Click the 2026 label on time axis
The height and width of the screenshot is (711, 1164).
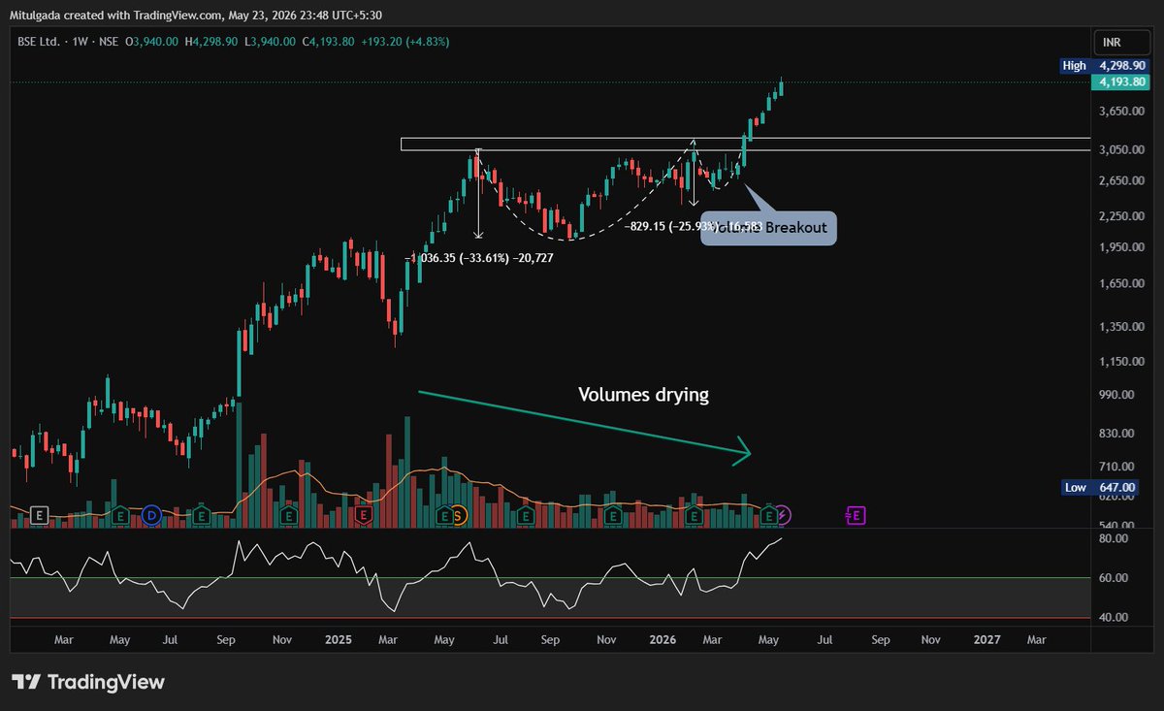pos(663,640)
